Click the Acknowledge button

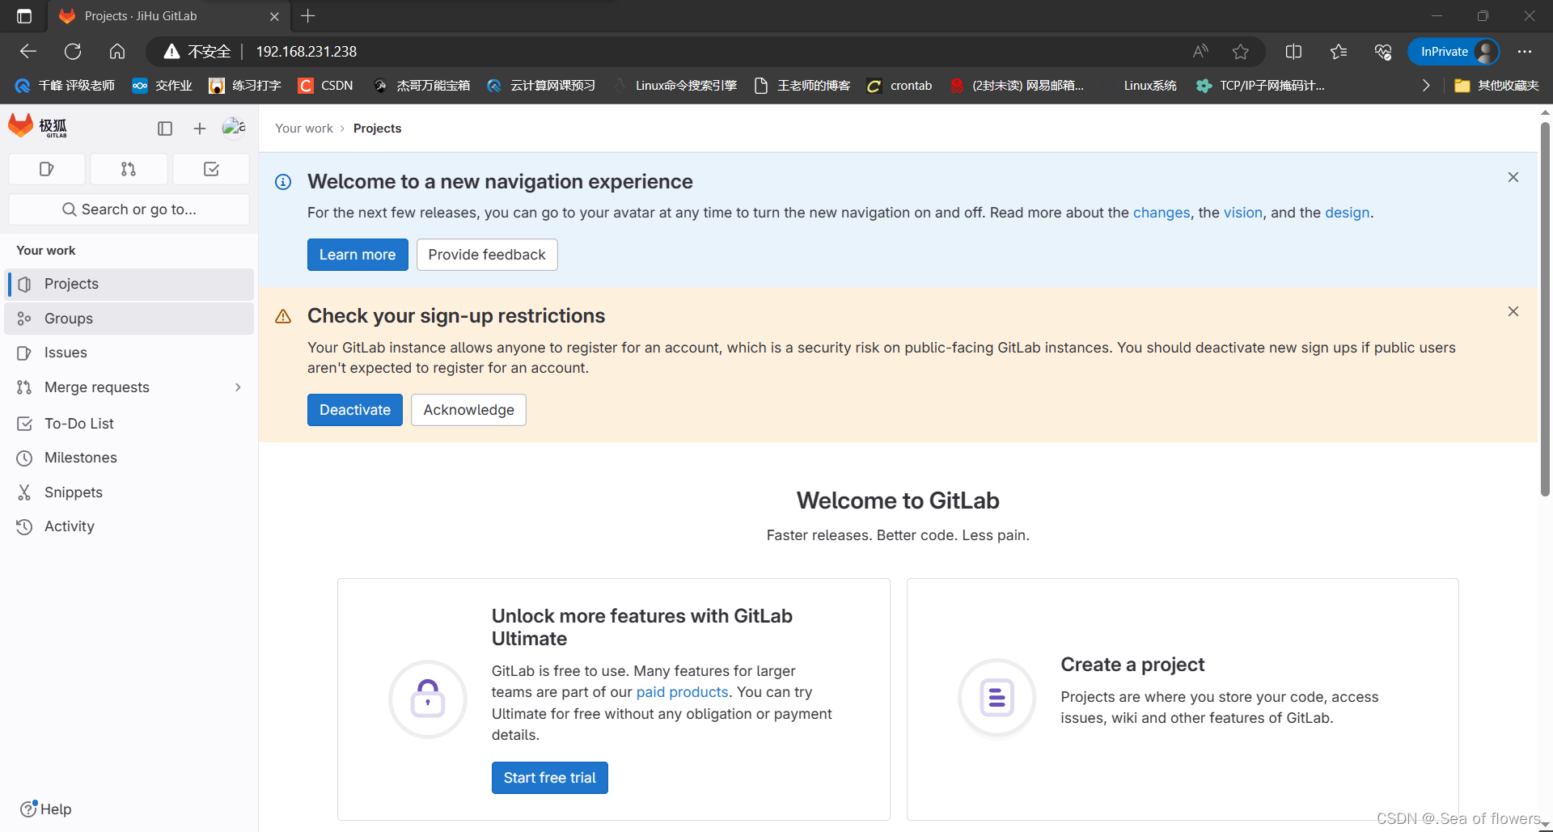(468, 410)
